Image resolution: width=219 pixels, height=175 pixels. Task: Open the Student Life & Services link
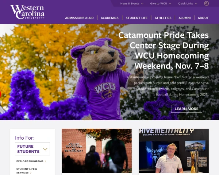(x=27, y=171)
